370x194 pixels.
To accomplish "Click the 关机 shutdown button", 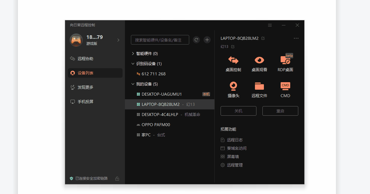I will 238,111.
